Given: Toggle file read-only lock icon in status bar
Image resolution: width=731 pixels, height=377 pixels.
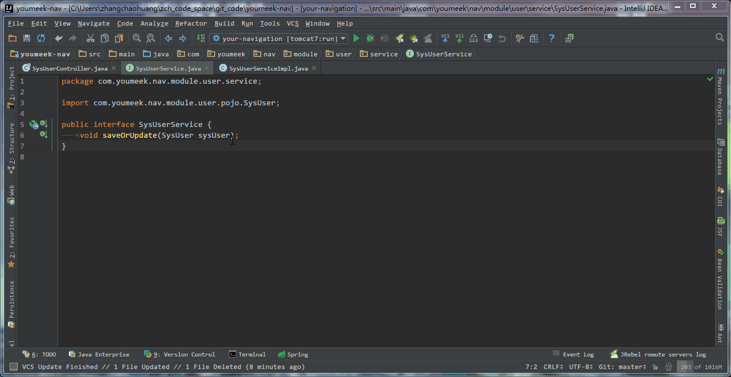Looking at the screenshot, I should pyautogui.click(x=655, y=367).
